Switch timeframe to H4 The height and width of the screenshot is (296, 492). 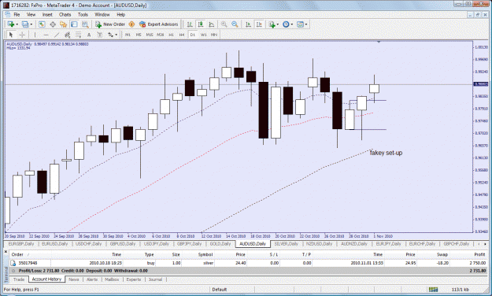tap(182, 35)
